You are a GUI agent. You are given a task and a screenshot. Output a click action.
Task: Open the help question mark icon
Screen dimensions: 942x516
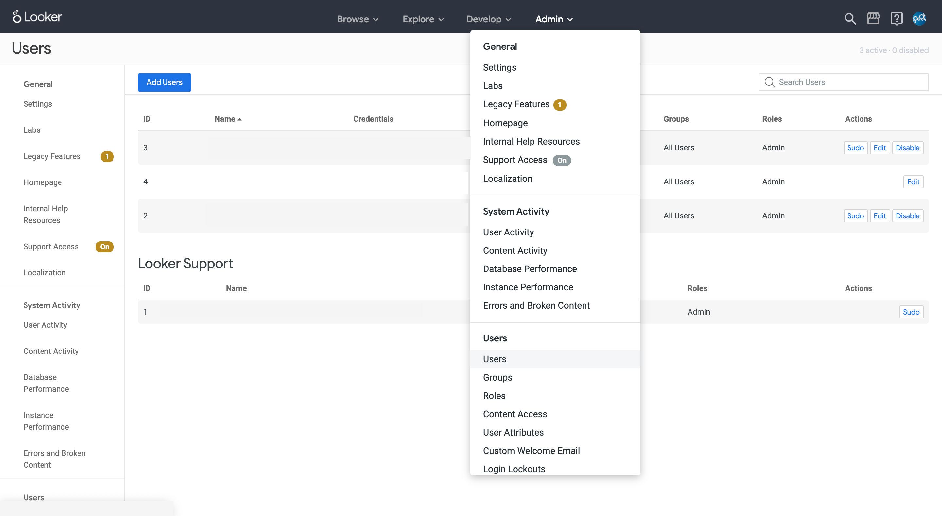point(897,19)
